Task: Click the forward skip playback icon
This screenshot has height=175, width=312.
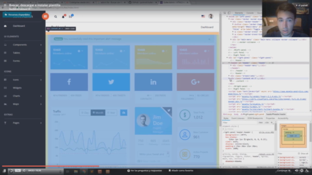Action: 24,171
